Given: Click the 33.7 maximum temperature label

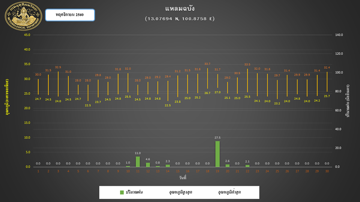Looking at the screenshot, I should coord(207,64).
